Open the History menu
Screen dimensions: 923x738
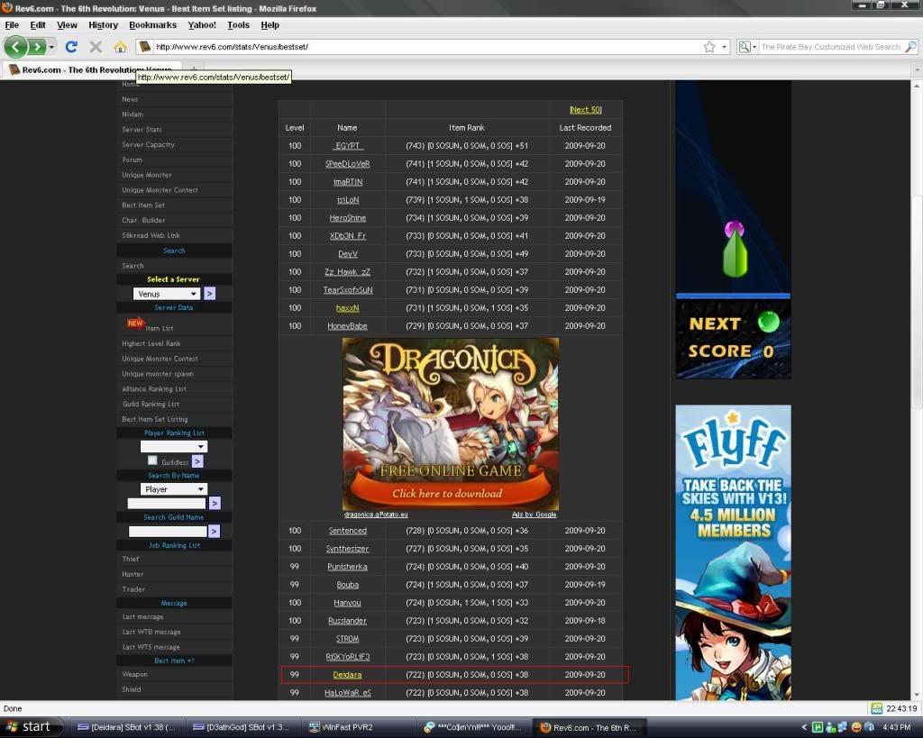tap(104, 25)
